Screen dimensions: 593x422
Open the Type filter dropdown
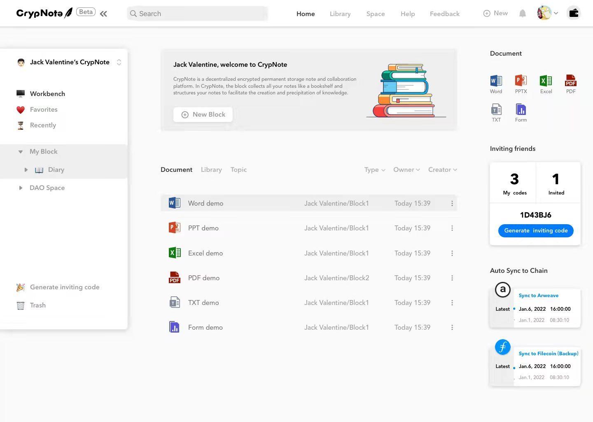(x=375, y=170)
